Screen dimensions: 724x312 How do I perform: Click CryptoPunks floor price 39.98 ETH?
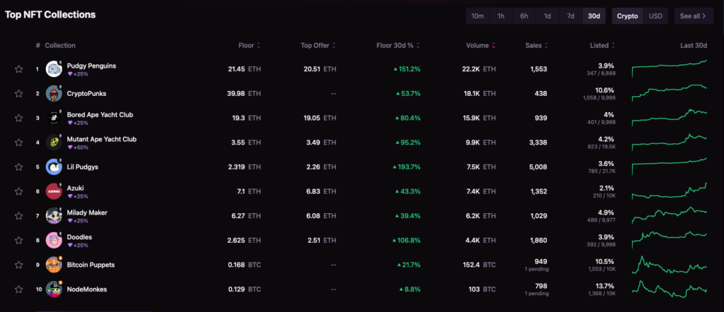click(244, 94)
